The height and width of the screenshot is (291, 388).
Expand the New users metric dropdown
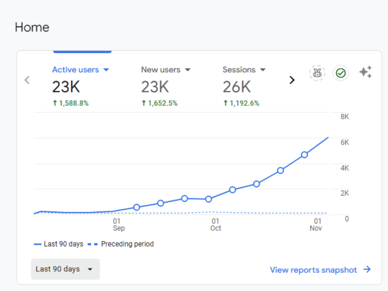click(x=188, y=70)
